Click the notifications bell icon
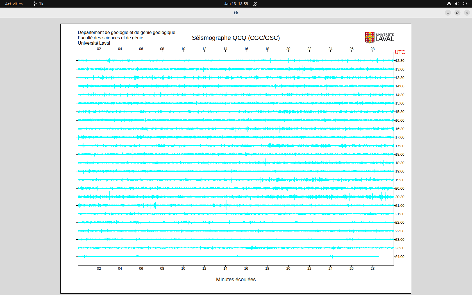This screenshot has width=472, height=295. (x=255, y=4)
